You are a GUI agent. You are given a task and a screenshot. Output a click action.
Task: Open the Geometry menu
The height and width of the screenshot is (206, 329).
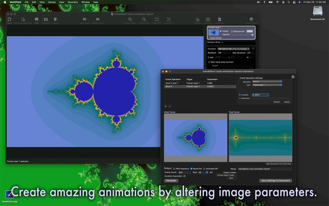coord(73,2)
